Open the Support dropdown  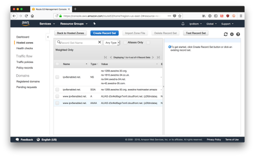(x=227, y=24)
